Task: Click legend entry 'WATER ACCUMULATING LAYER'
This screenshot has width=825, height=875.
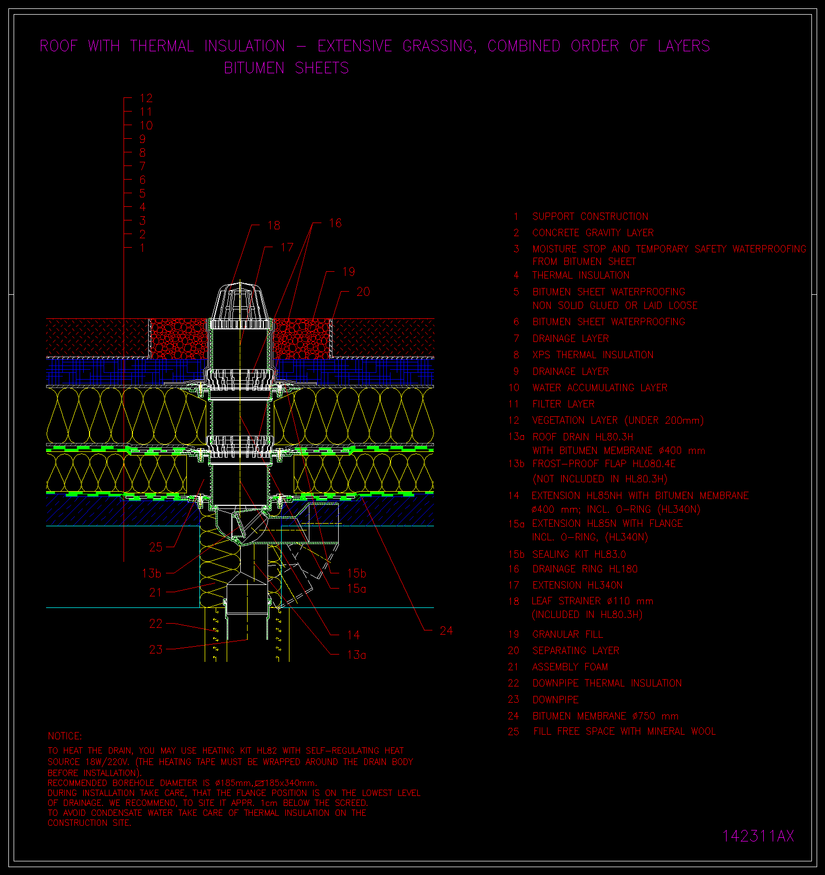Action: click(x=600, y=387)
